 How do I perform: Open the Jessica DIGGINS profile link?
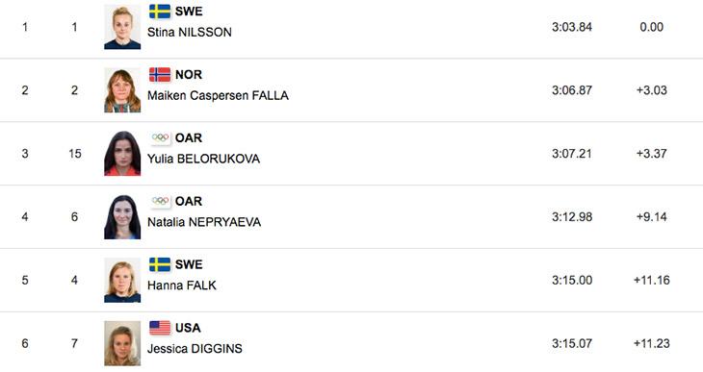click(195, 348)
